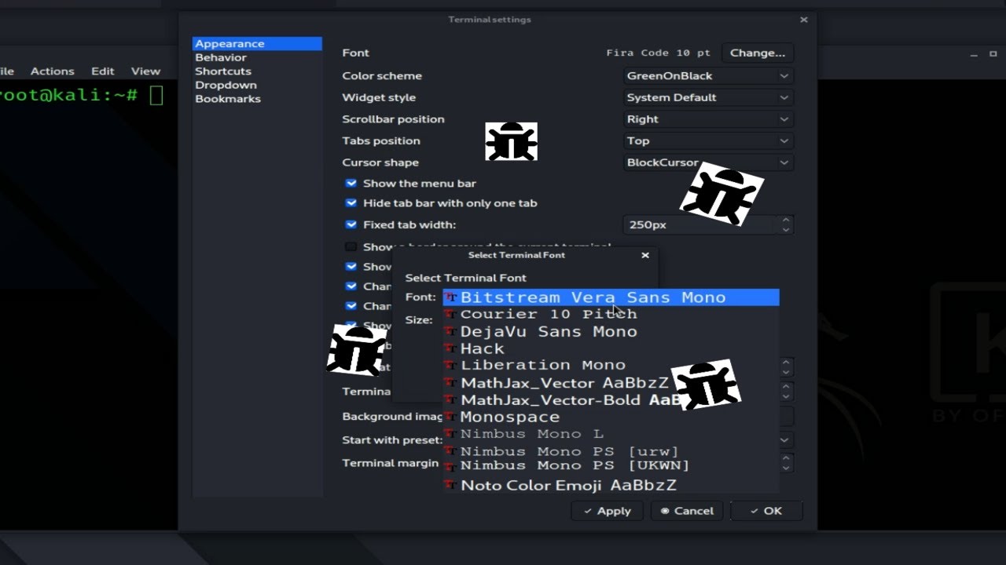Image resolution: width=1006 pixels, height=565 pixels.
Task: Maximize the terminal window
Action: tap(994, 53)
